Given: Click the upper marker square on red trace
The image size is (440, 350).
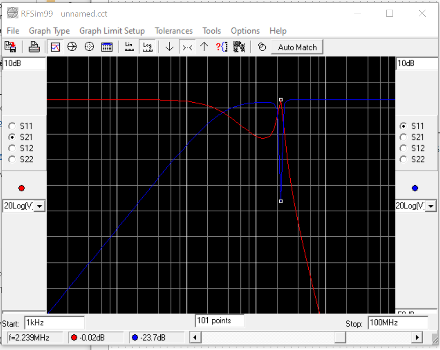Looking at the screenshot, I should 281,99.
